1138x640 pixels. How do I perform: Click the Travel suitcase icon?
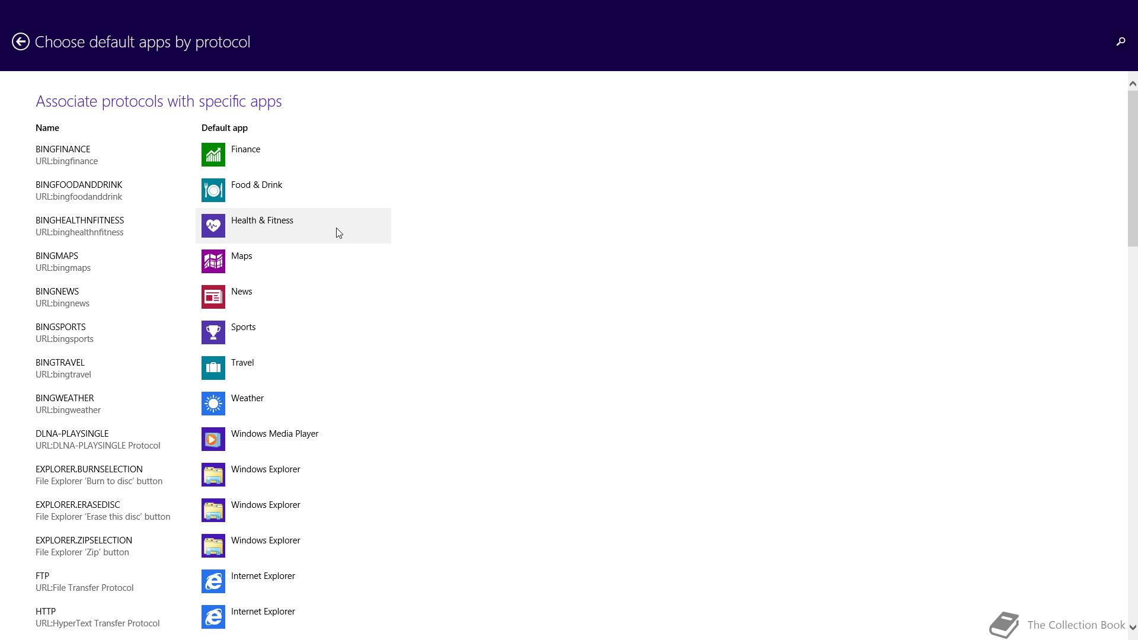(x=213, y=368)
